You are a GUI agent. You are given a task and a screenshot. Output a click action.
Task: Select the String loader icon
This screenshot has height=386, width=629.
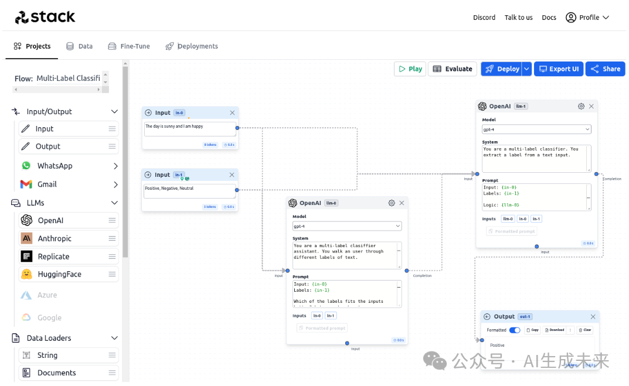(26, 355)
